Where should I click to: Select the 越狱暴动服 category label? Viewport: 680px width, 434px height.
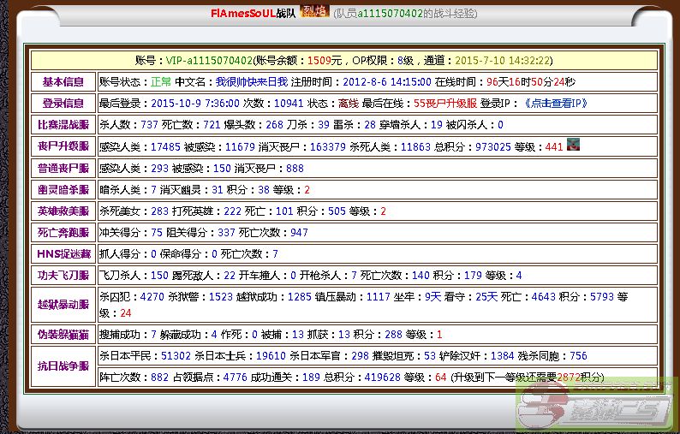pos(63,305)
